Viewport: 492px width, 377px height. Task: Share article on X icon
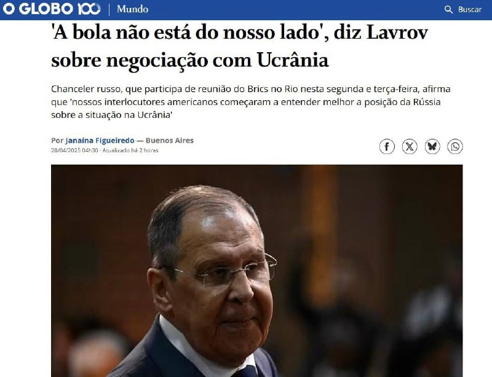coord(410,146)
